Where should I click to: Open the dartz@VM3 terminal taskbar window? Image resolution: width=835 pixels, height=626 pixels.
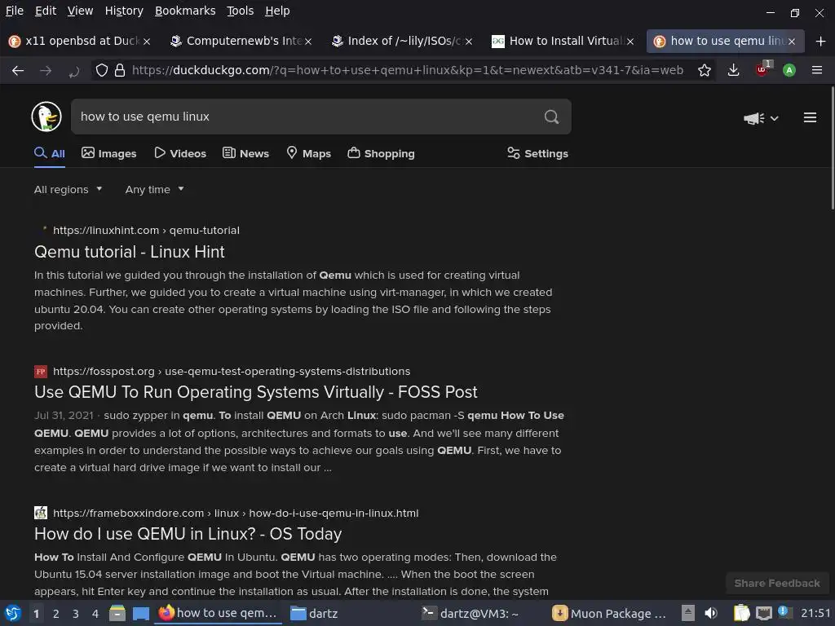(x=471, y=613)
